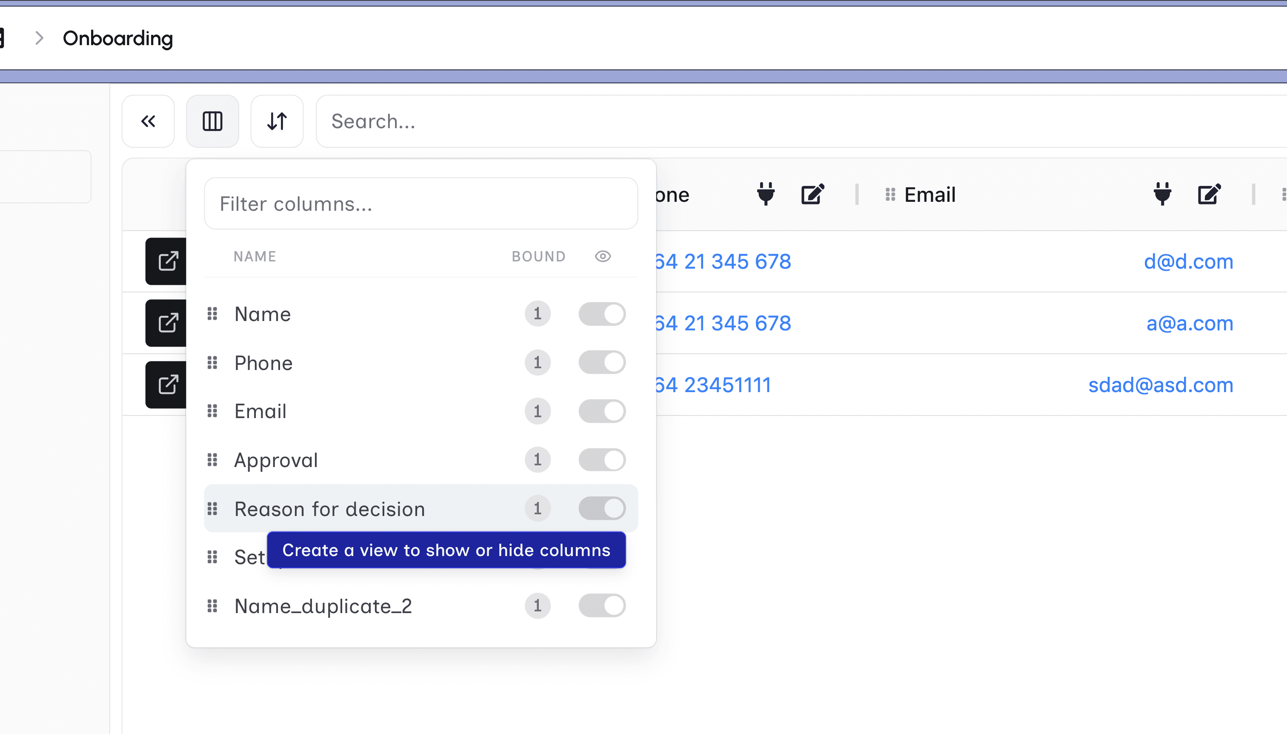The width and height of the screenshot is (1287, 734).
Task: Click edit icon in Email column header
Action: coord(1210,194)
